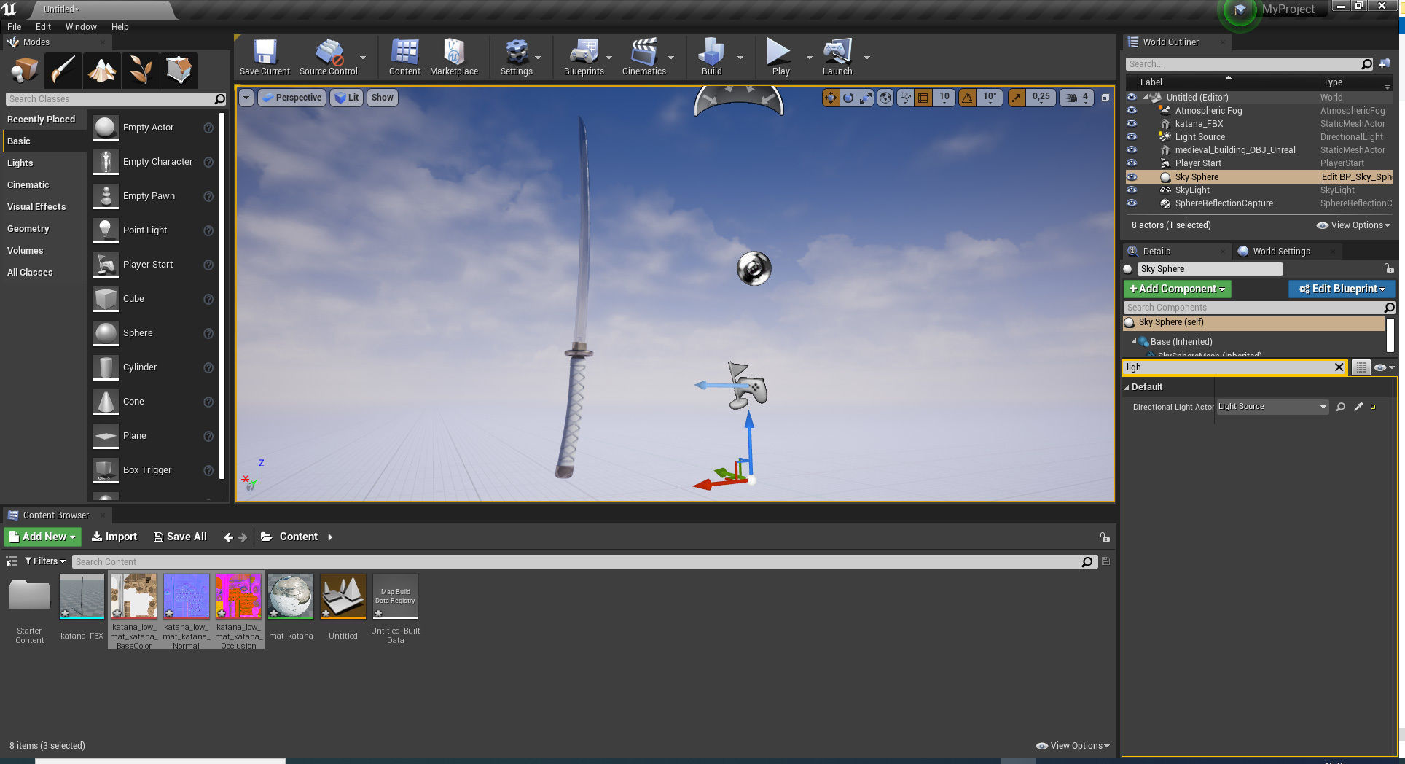Hide the katana_FBX actor in outliner
Viewport: 1405px width, 764px height.
pyautogui.click(x=1132, y=124)
